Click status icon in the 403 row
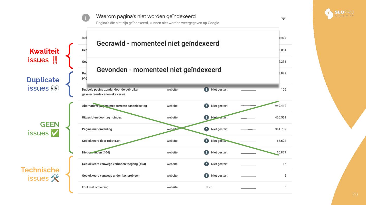Image resolution: width=366 pixels, height=205 pixels. tap(206, 164)
